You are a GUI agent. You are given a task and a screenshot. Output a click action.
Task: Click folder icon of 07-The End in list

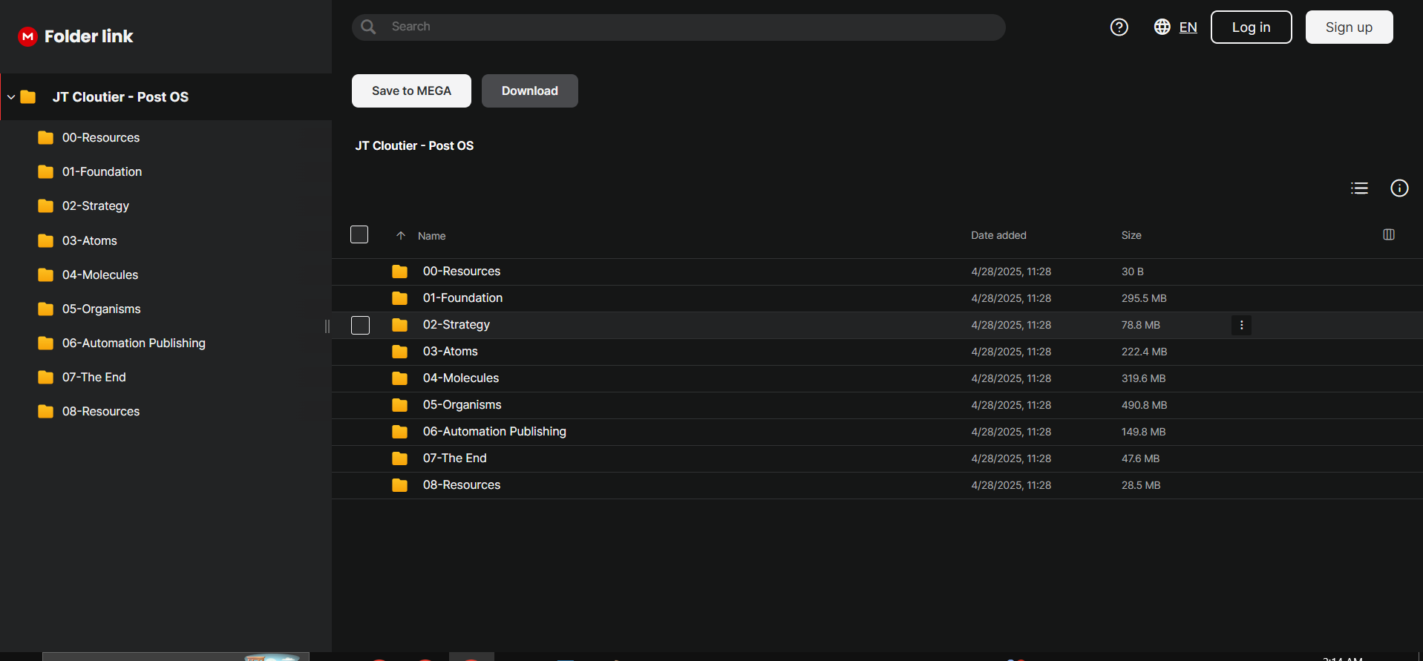click(399, 458)
